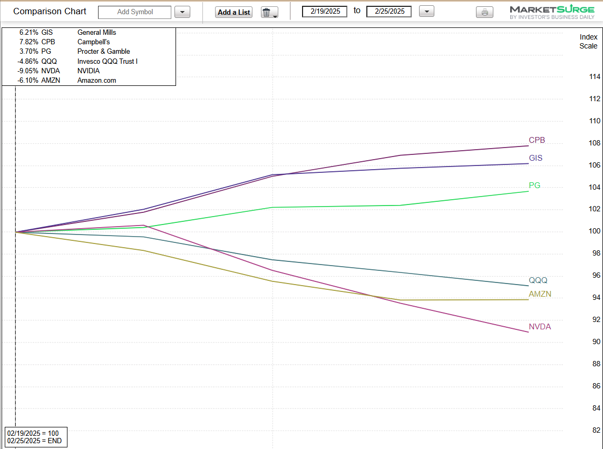The image size is (603, 449).
Task: Click the Index Scale label
Action: tap(588, 42)
